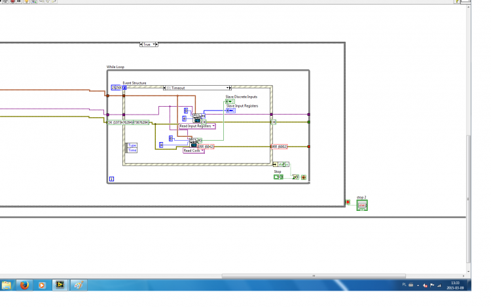Viewport: 491px width, 307px height.
Task: Click the green tunnel on While Loop right edge
Action: click(309, 122)
